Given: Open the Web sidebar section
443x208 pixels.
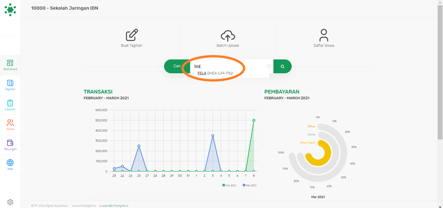Looking at the screenshot, I should point(10,165).
